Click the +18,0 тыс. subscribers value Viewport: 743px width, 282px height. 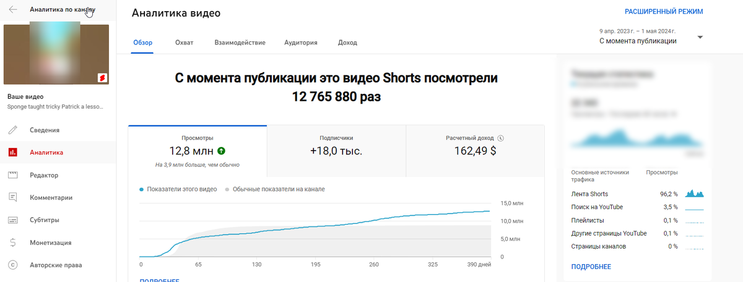(336, 151)
